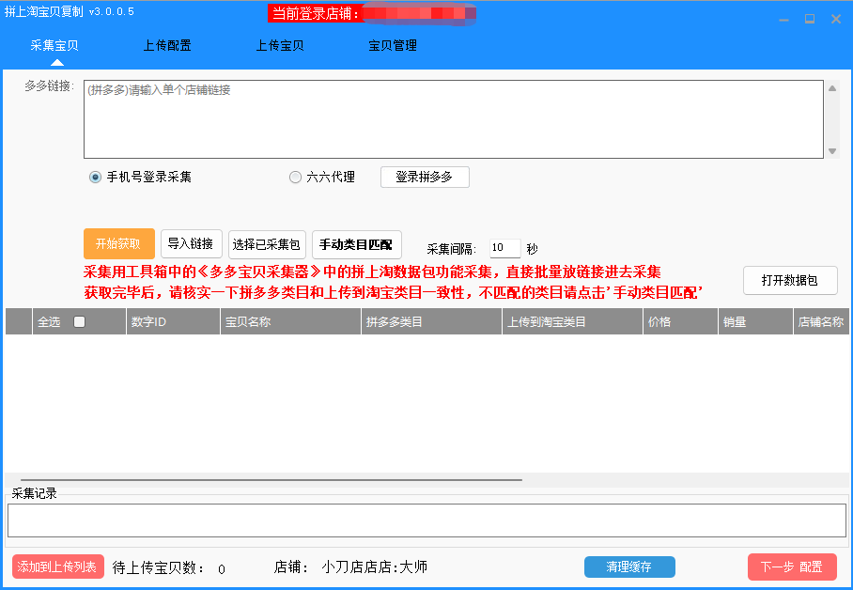Click the 当前登录店铺 label

pos(316,13)
